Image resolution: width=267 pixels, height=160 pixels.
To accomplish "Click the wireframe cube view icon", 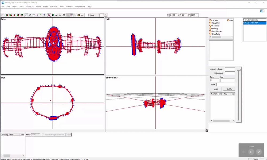I will [x=64, y=15].
